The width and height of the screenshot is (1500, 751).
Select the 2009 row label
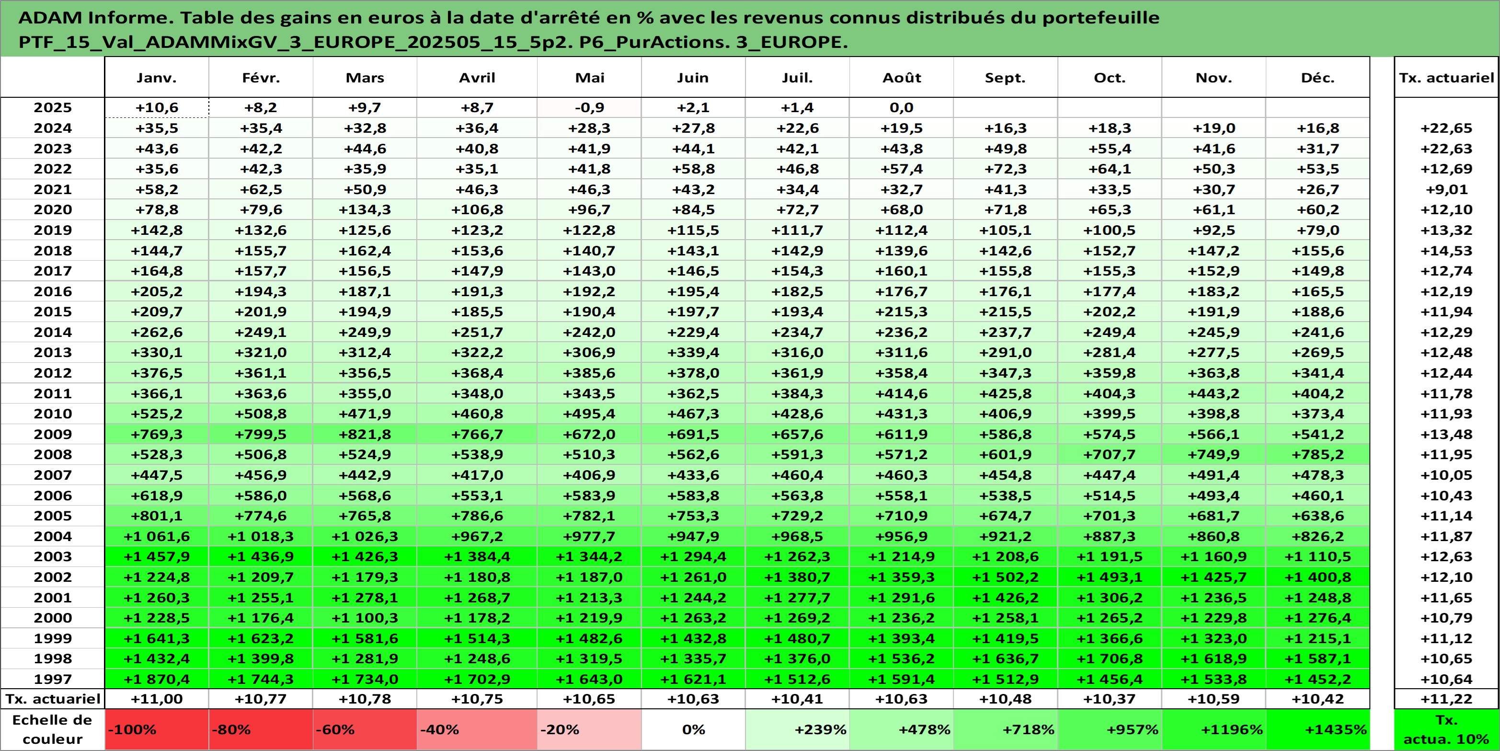[x=52, y=434]
